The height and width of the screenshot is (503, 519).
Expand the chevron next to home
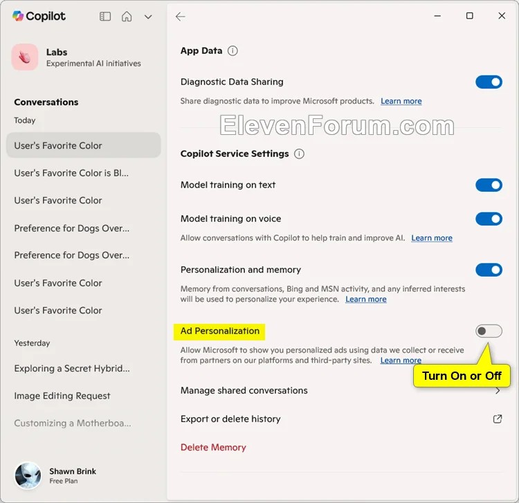[148, 17]
